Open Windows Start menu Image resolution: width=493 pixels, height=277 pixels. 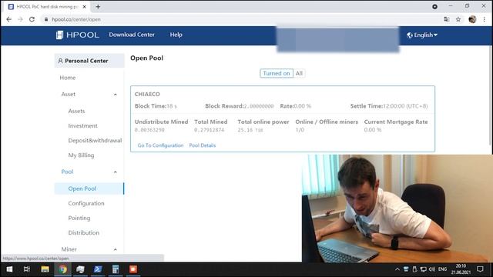pyautogui.click(x=9, y=269)
